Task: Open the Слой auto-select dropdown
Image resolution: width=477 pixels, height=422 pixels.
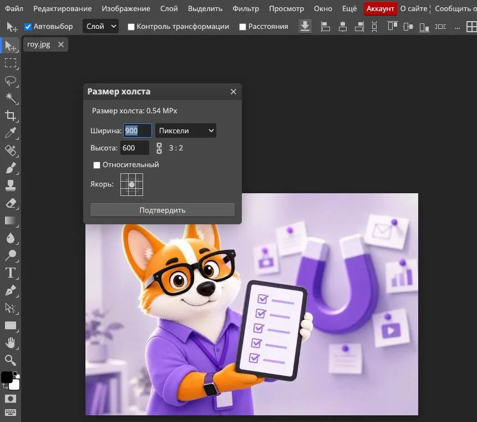Action: (100, 27)
